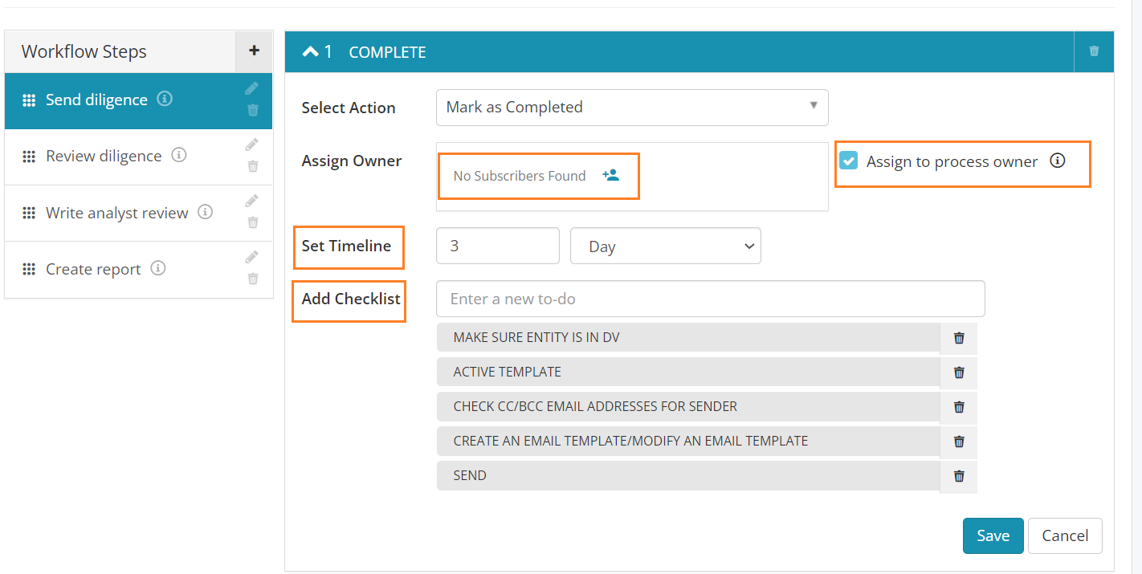1142x574 pixels.
Task: Click the No Subscribers Found text
Action: pyautogui.click(x=520, y=176)
